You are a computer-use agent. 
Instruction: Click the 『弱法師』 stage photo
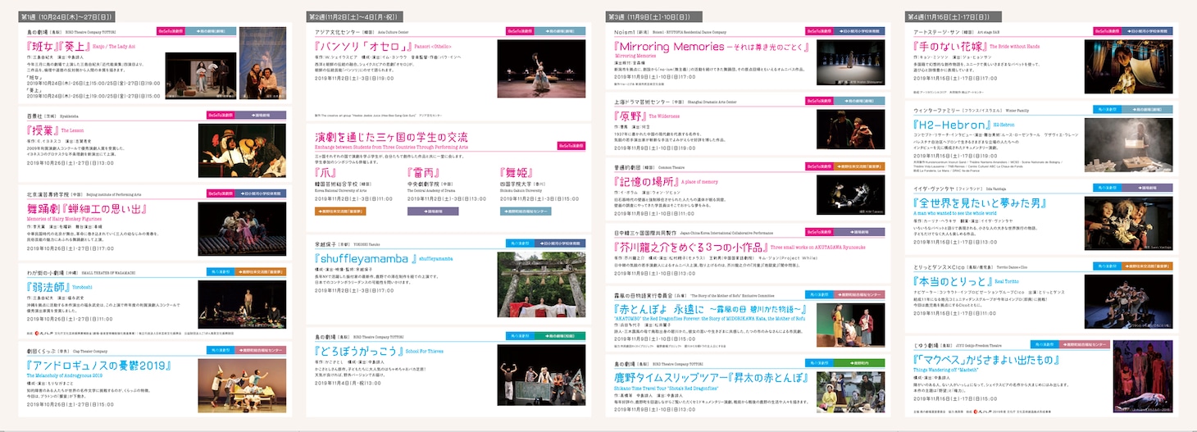coord(230,301)
